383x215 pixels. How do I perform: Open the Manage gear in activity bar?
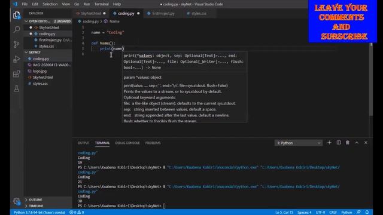click(16, 201)
